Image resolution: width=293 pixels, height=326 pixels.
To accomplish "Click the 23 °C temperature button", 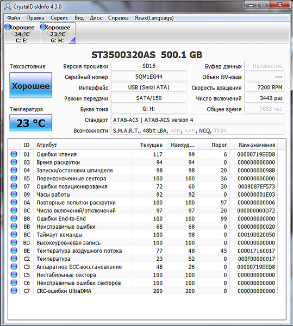I will tap(31, 123).
